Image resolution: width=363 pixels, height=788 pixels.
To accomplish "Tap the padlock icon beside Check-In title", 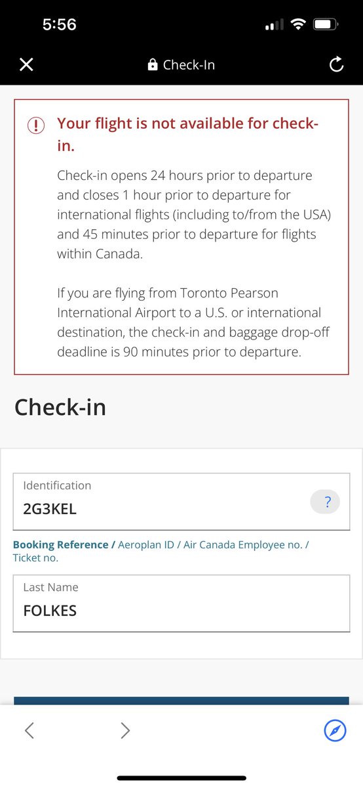I will [153, 65].
